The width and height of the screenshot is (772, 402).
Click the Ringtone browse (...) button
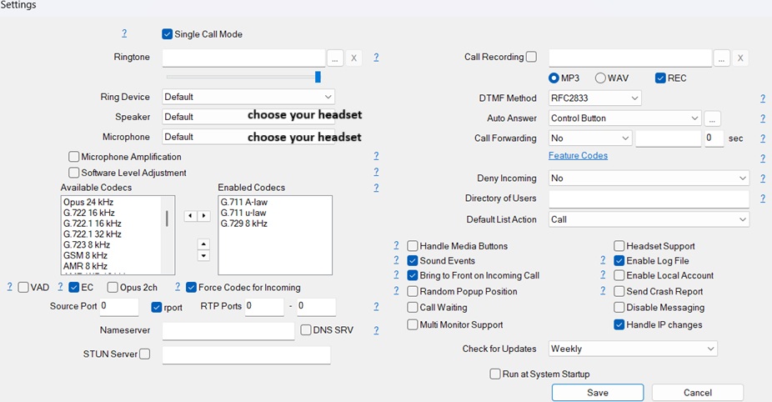334,58
